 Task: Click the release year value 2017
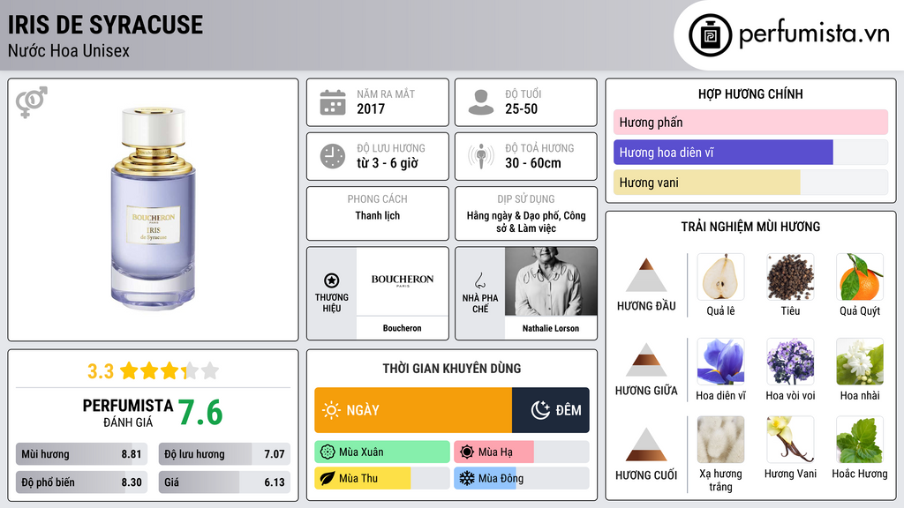click(371, 108)
